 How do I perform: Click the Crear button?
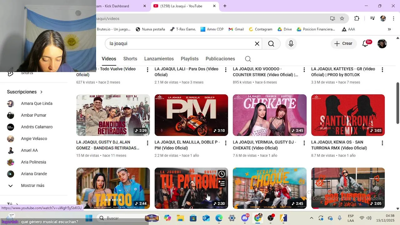tap(343, 44)
